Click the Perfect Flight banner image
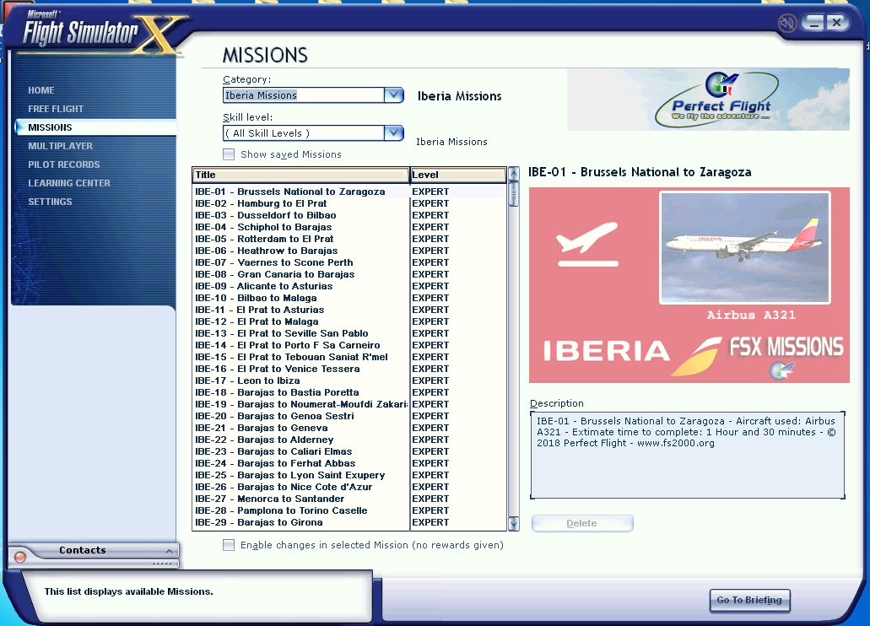This screenshot has width=870, height=626. click(708, 100)
